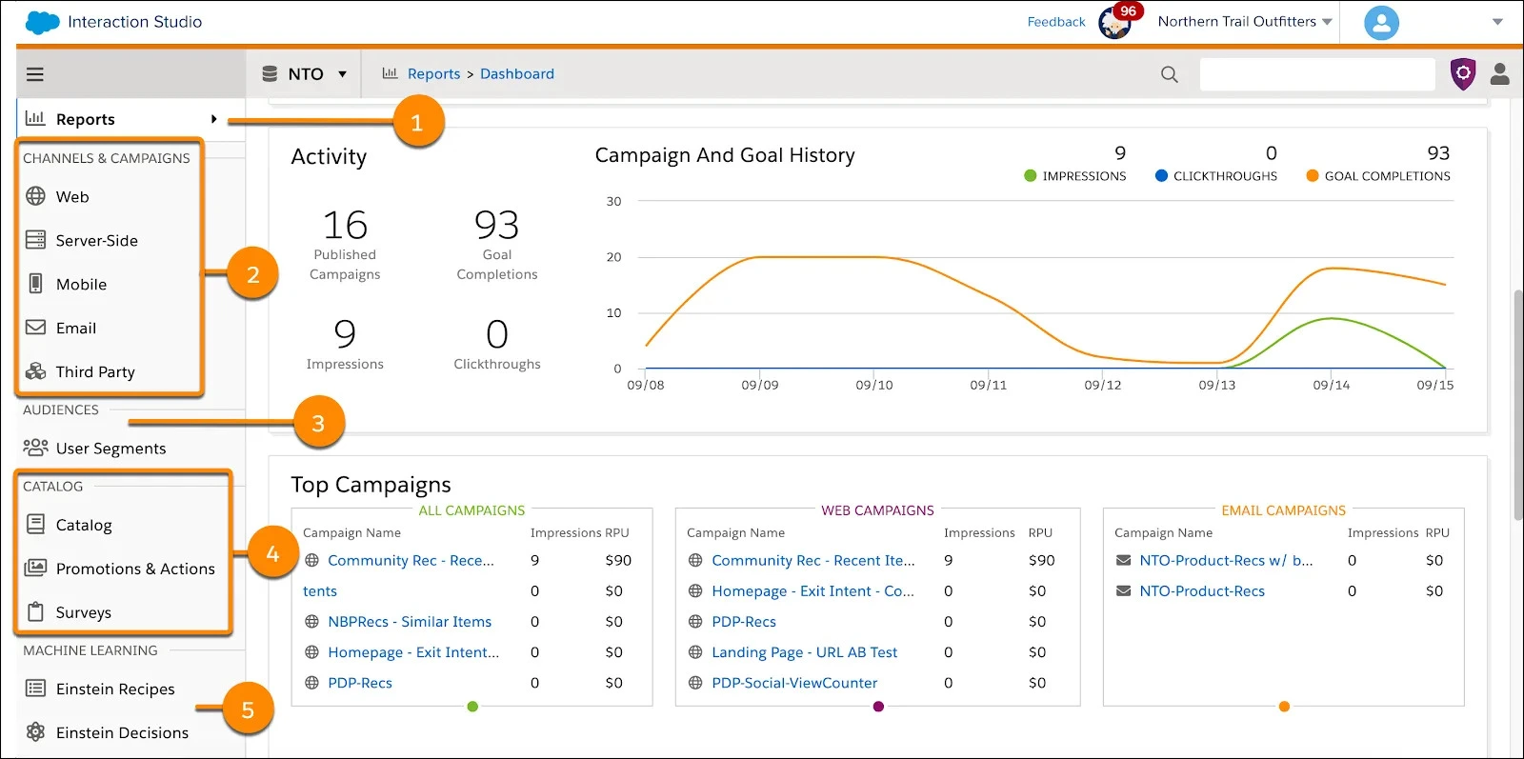Open User Segments in the sidebar
The width and height of the screenshot is (1524, 759).
point(110,448)
